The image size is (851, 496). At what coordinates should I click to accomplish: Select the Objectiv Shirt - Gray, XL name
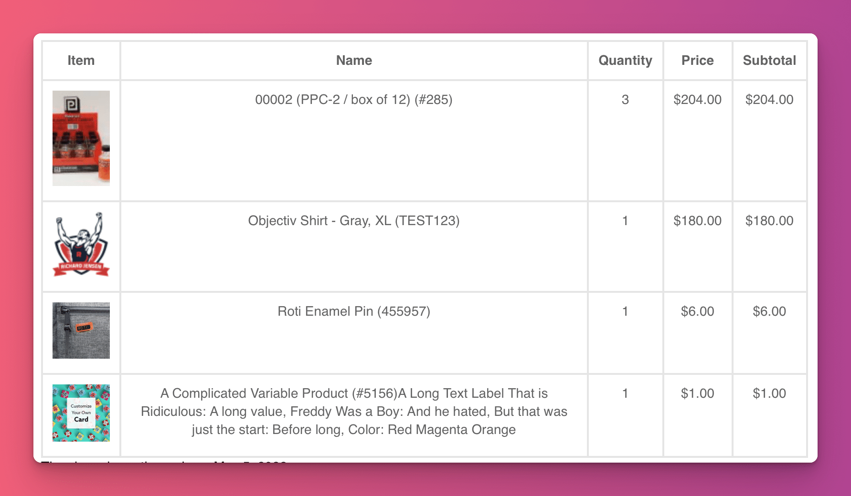click(x=354, y=221)
